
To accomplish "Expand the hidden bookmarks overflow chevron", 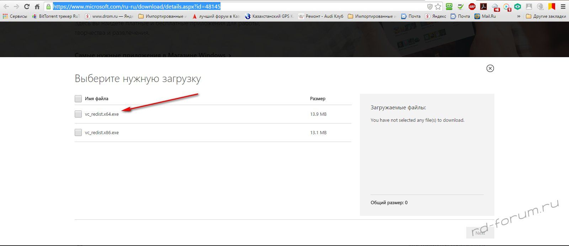I will point(519,16).
